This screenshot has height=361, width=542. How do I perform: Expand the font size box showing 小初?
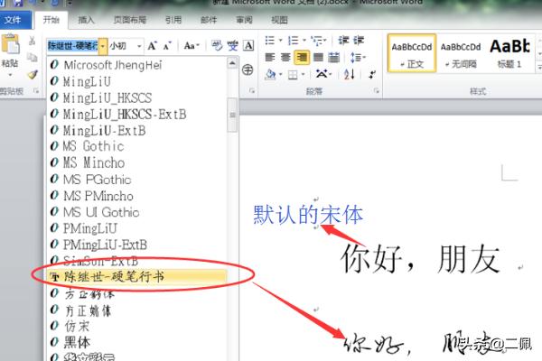[x=139, y=45]
